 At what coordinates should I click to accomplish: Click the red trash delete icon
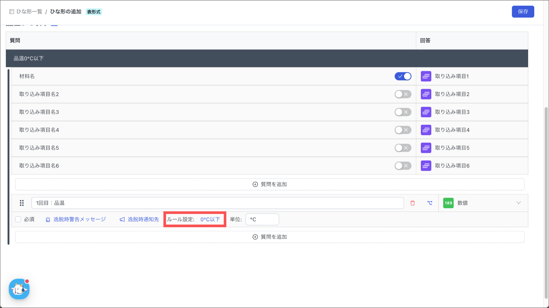(x=413, y=203)
